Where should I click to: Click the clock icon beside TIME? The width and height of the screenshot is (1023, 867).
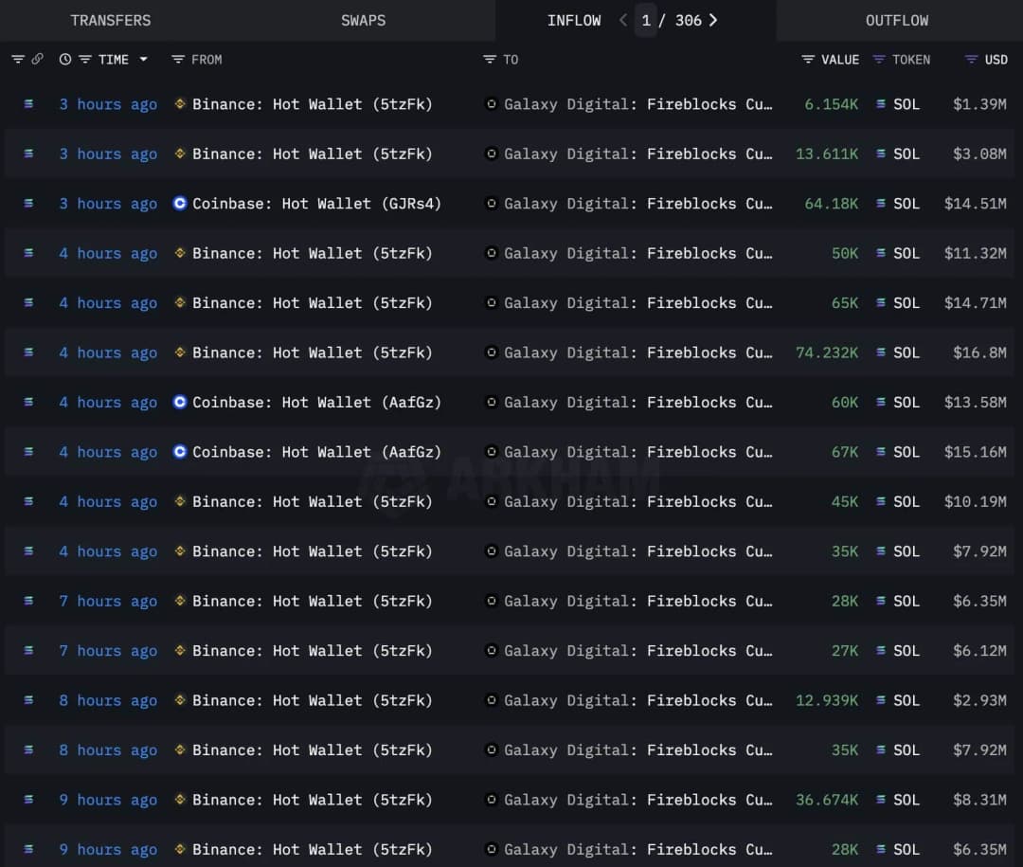[65, 60]
